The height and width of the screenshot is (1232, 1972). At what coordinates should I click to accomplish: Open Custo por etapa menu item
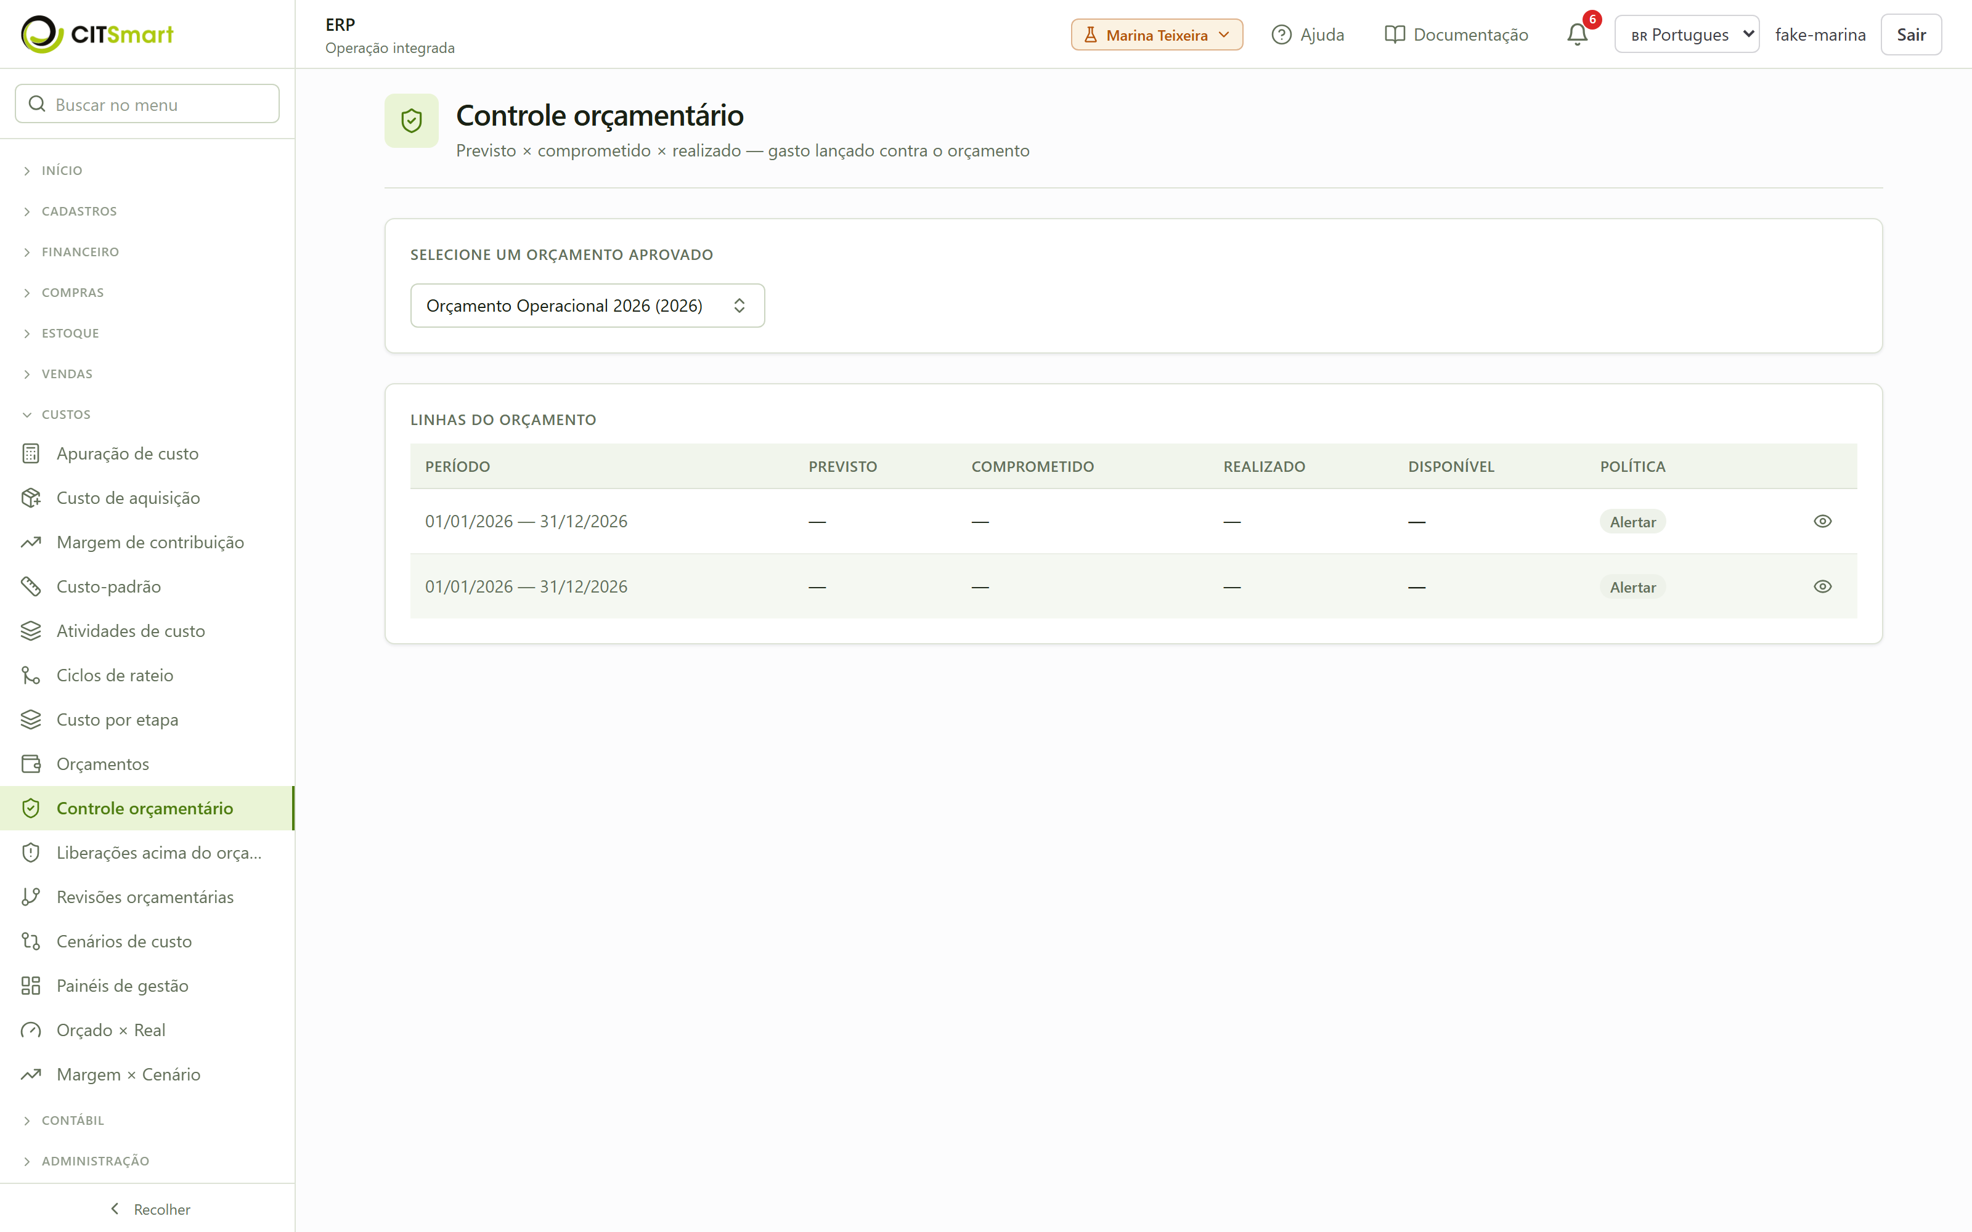pos(147,719)
